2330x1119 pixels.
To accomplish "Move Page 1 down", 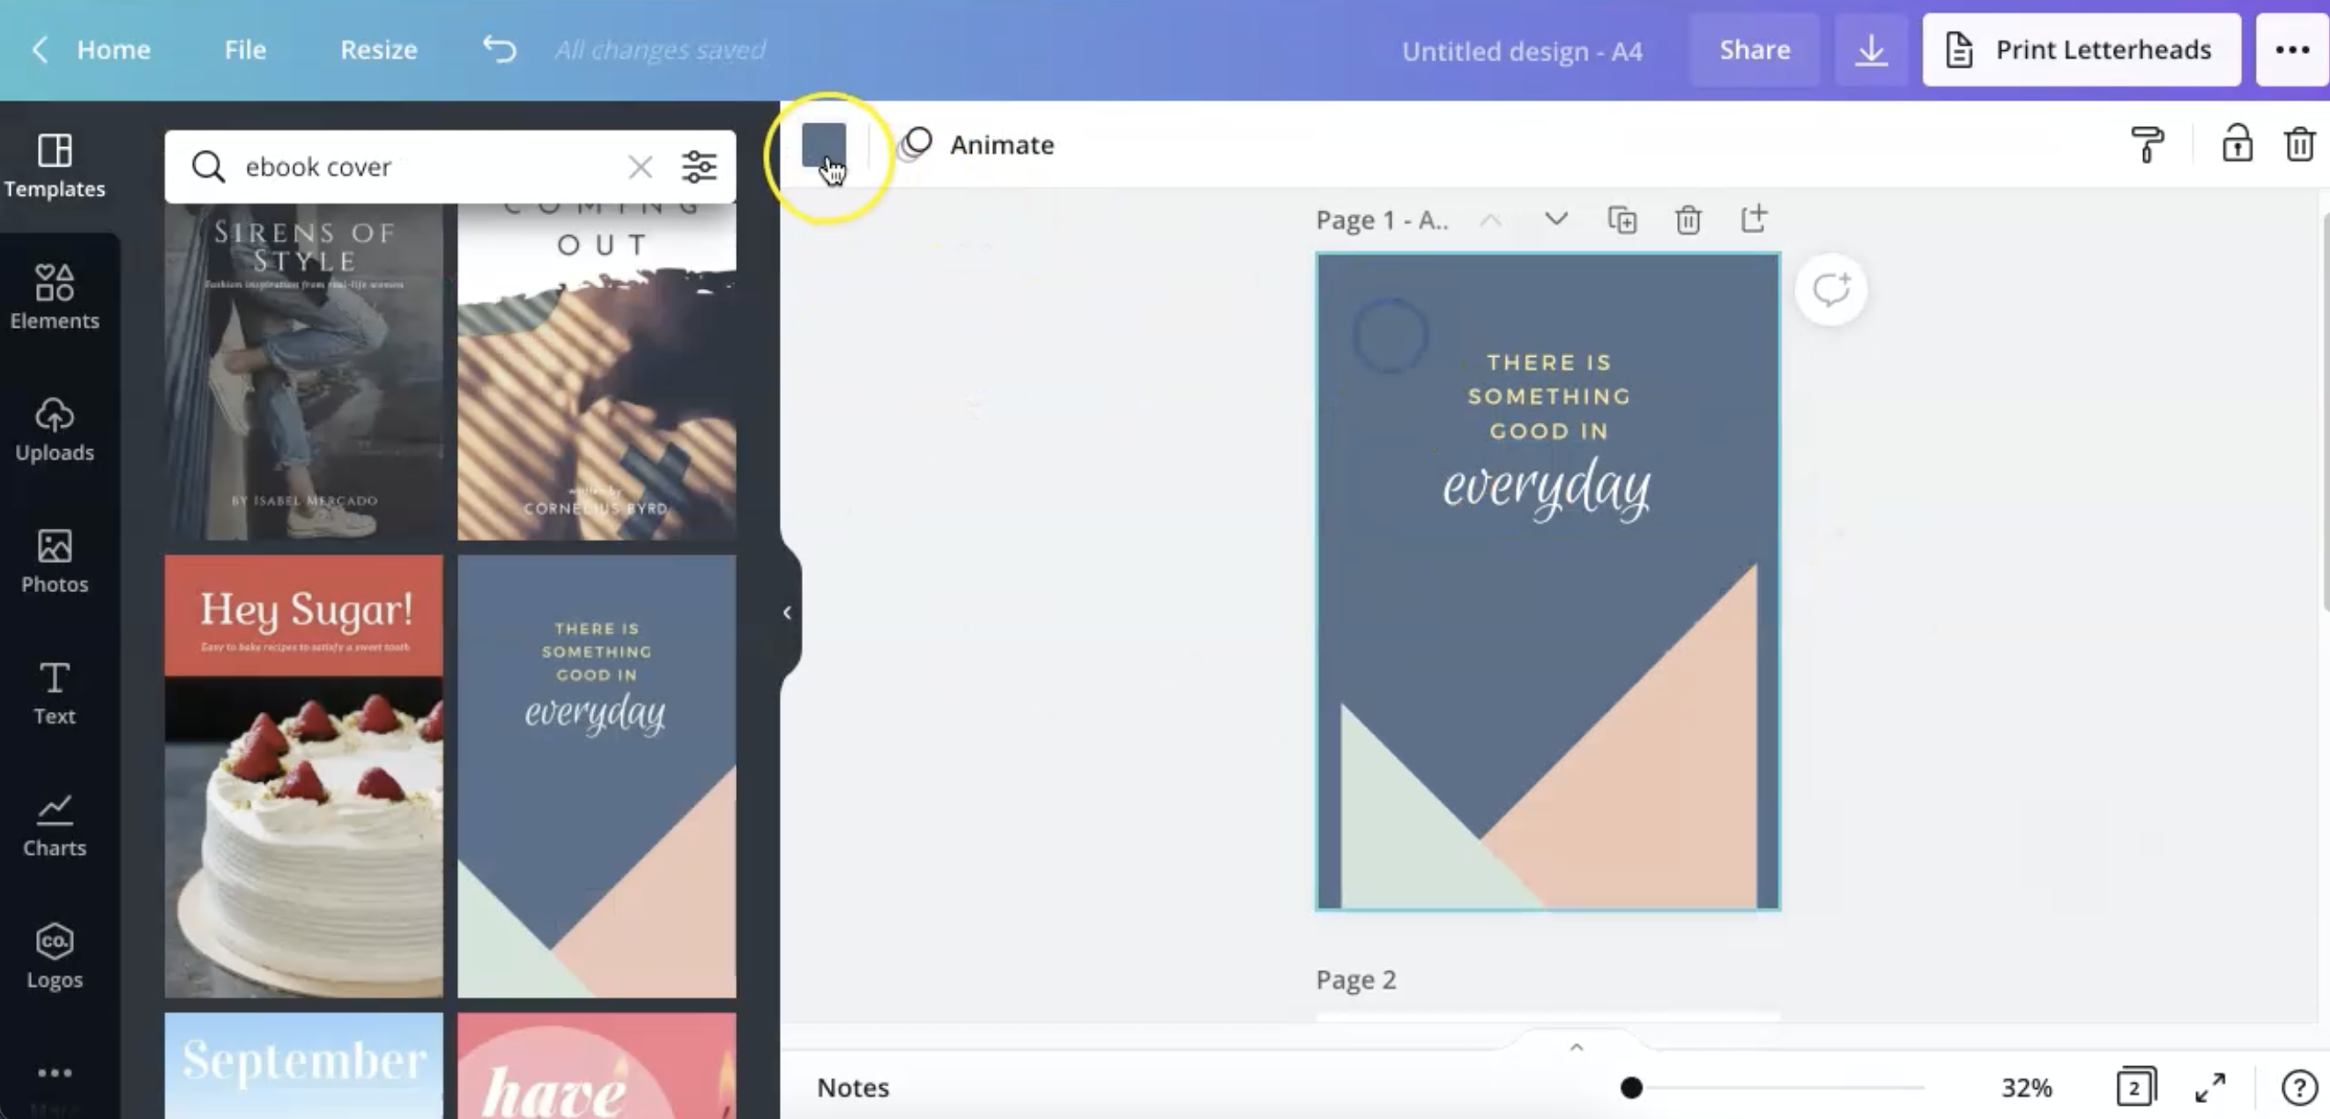I will click(x=1555, y=219).
